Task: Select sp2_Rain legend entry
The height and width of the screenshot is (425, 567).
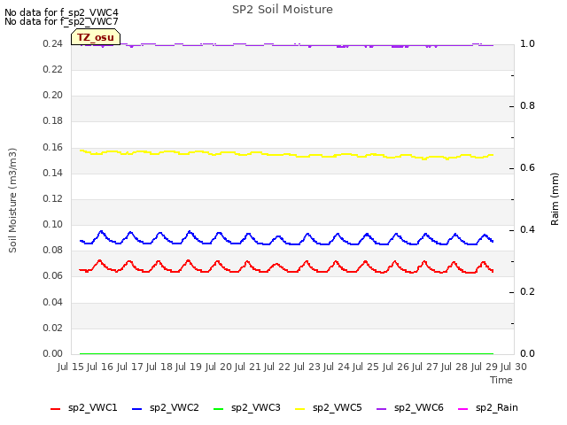Action: tap(488, 407)
